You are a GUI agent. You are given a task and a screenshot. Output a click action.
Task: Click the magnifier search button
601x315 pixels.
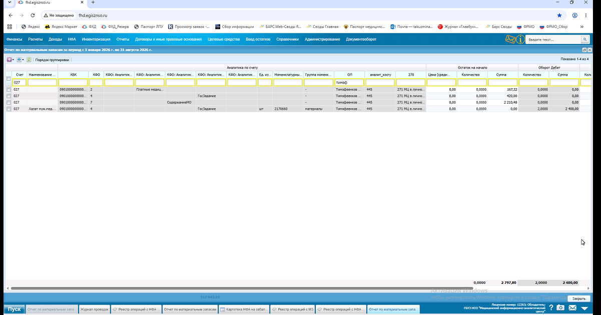(x=584, y=40)
